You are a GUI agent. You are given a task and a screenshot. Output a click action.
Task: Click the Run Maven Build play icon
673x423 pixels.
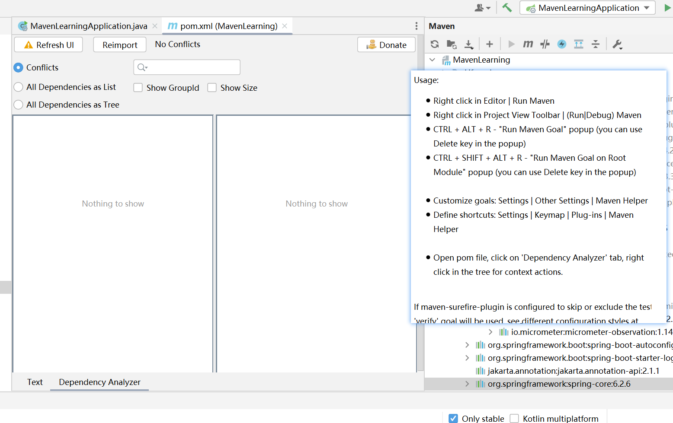tap(511, 44)
